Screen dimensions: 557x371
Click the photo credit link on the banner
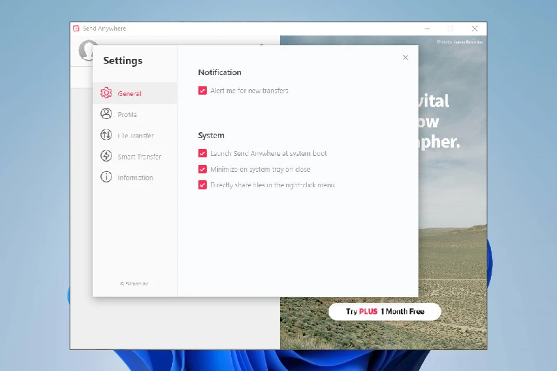click(x=460, y=42)
